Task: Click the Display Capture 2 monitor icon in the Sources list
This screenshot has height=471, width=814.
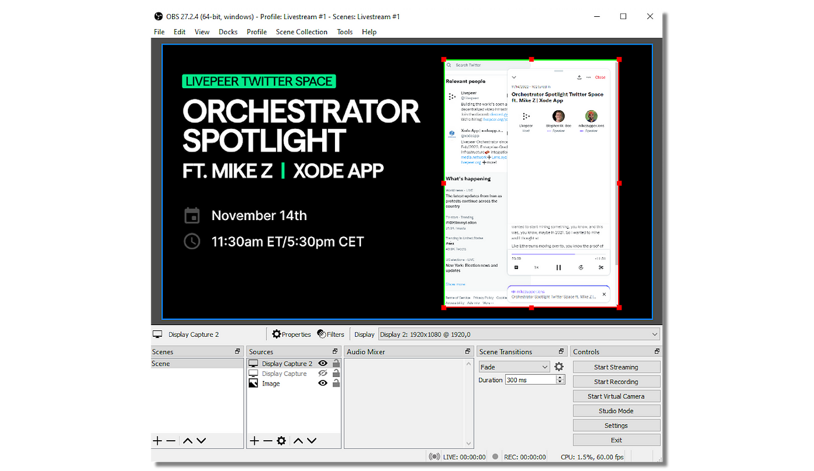Action: point(253,364)
